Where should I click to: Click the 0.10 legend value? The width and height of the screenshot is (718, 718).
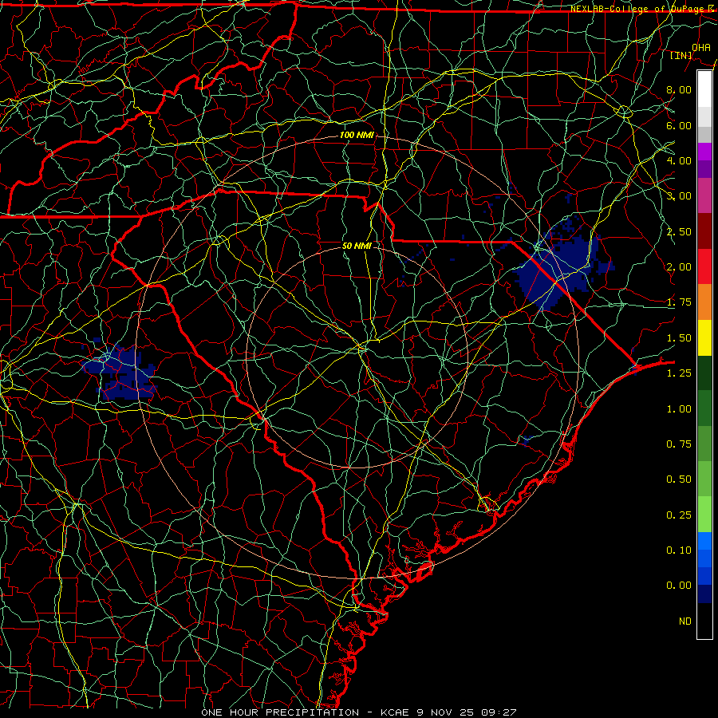(x=679, y=550)
